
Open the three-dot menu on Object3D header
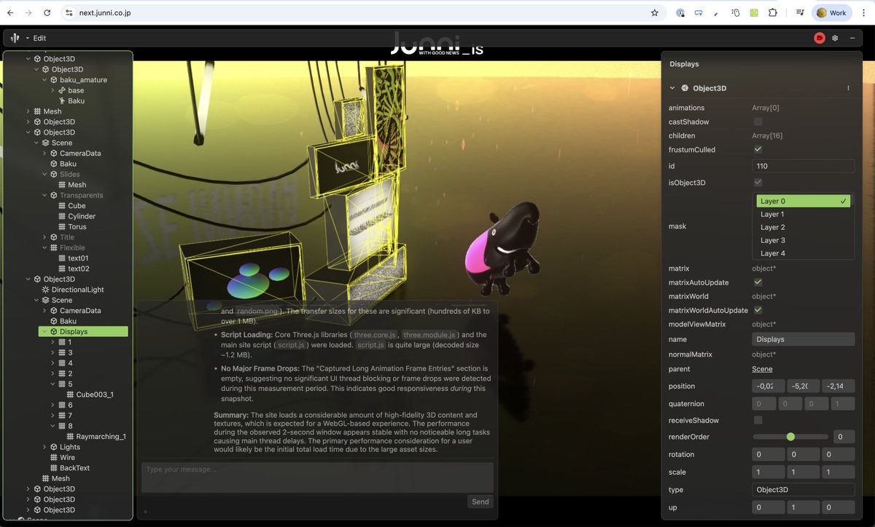(848, 87)
